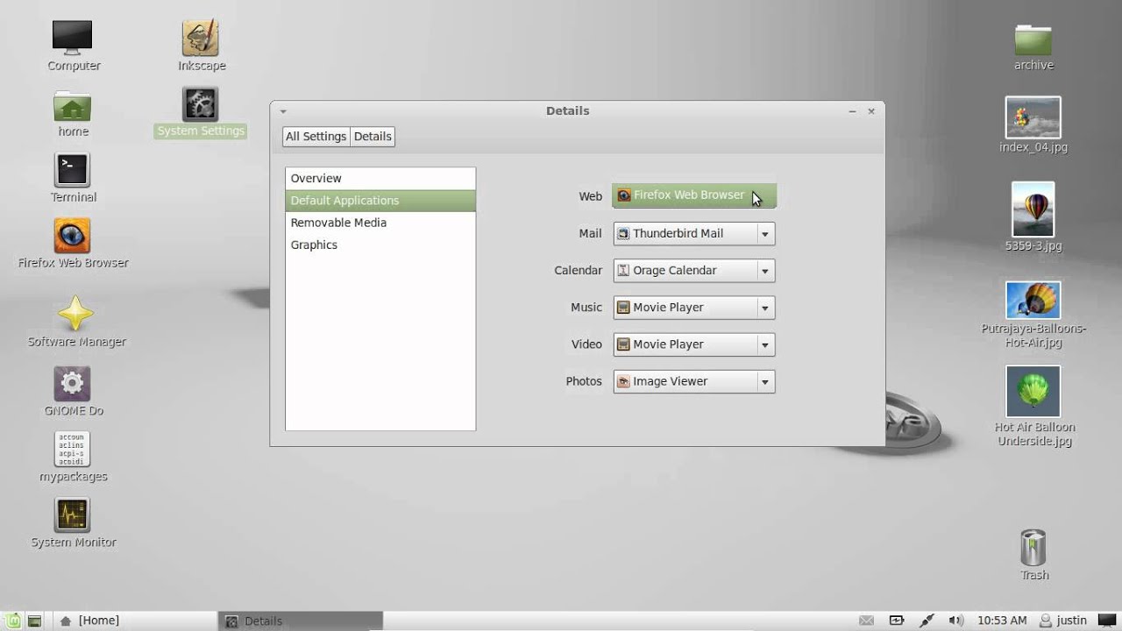Select Putrajaya-Balloons-Hot-Air.jpg thumbnail
The width and height of the screenshot is (1122, 631).
[1033, 300]
